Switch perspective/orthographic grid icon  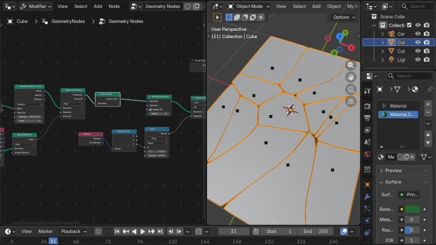[351, 102]
